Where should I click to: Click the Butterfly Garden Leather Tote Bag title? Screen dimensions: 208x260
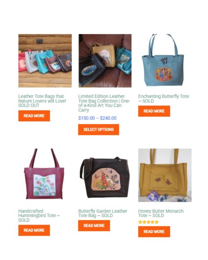[103, 213]
